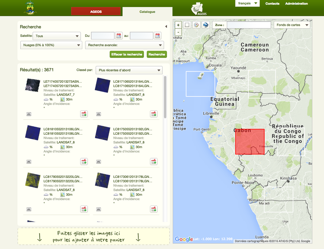Image resolution: width=324 pixels, height=249 pixels.
Task: Open metadata 'm' icon for LC81730612013178LGN
Action: [x=99, y=209]
